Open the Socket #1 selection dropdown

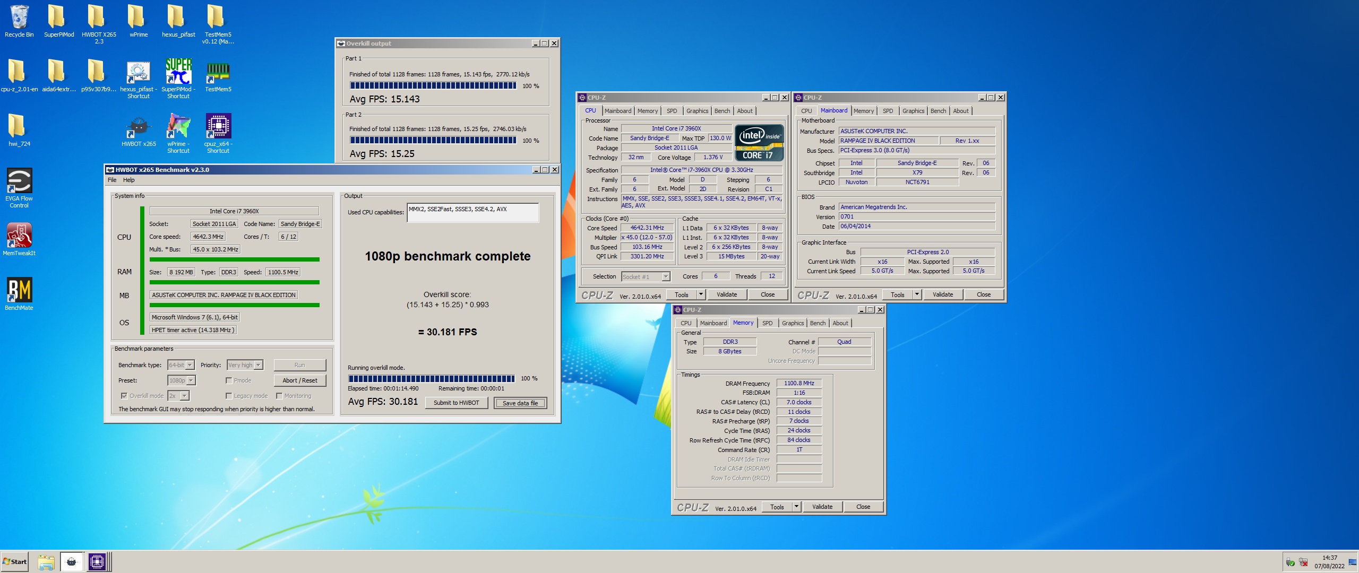[x=646, y=276]
